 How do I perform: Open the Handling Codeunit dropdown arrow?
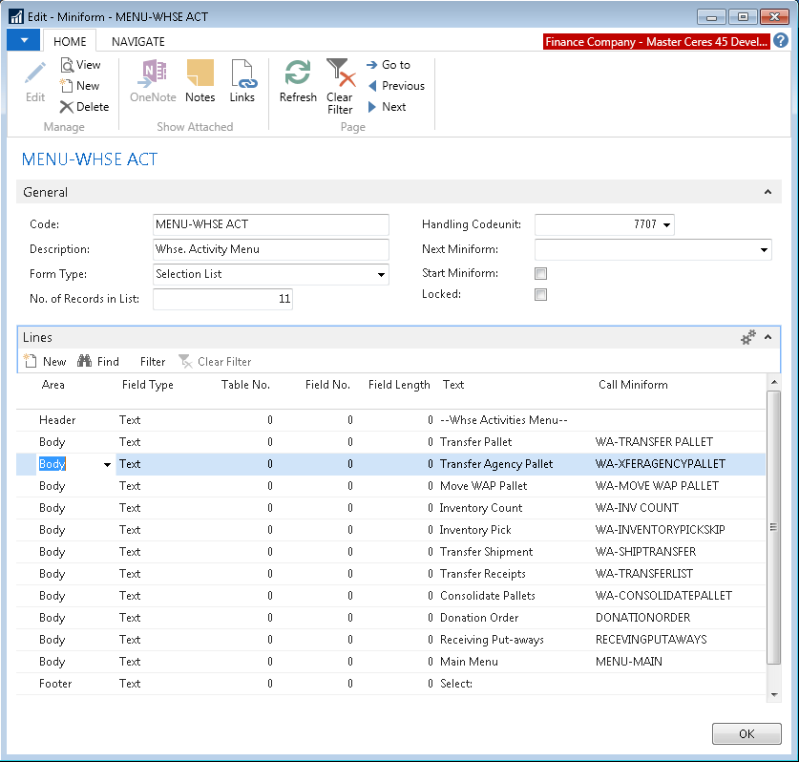point(666,225)
